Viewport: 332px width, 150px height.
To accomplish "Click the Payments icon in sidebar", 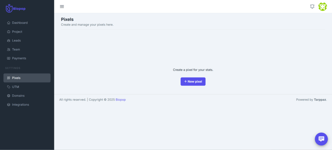I will coord(9,59).
